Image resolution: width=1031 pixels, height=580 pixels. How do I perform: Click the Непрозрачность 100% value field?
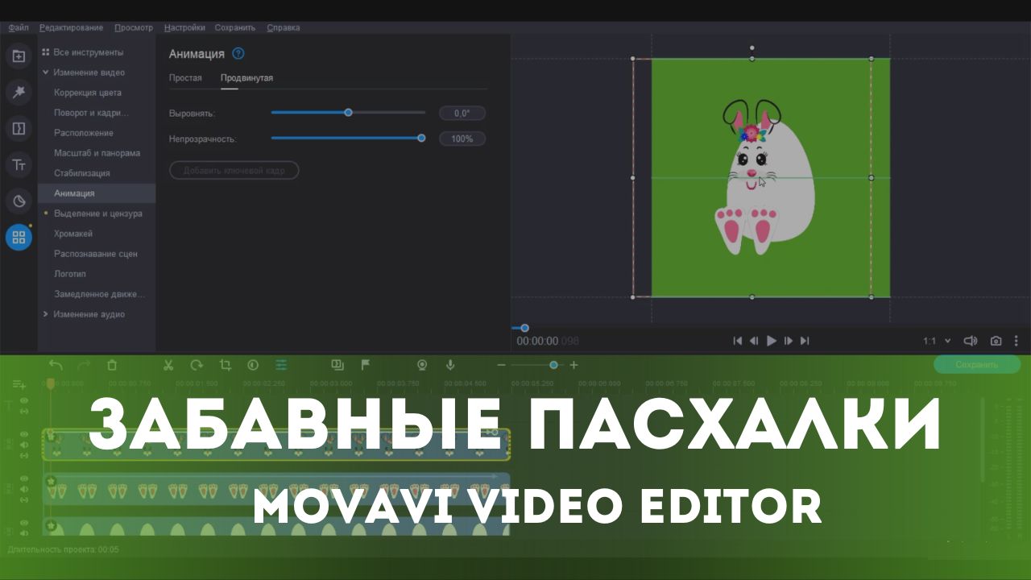[x=462, y=139]
